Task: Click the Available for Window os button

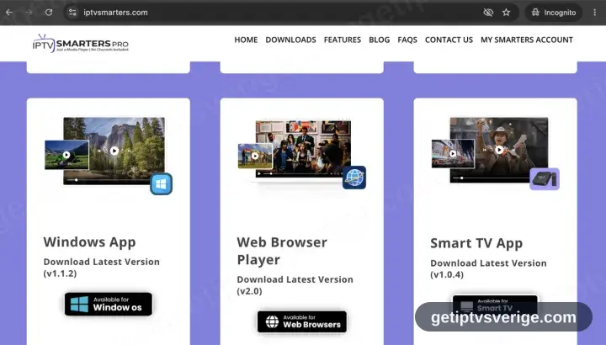Action: 109,304
